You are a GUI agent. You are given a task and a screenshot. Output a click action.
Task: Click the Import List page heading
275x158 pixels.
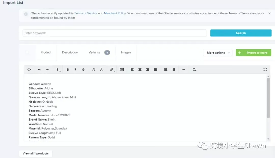(x=13, y=3)
